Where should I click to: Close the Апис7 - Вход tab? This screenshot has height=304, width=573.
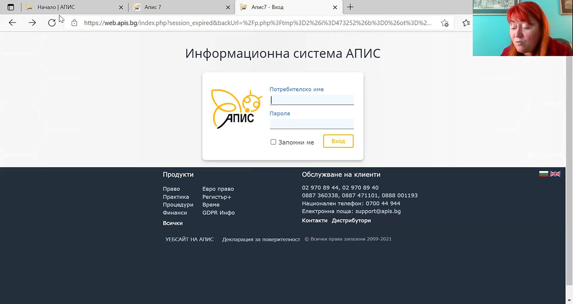click(335, 7)
